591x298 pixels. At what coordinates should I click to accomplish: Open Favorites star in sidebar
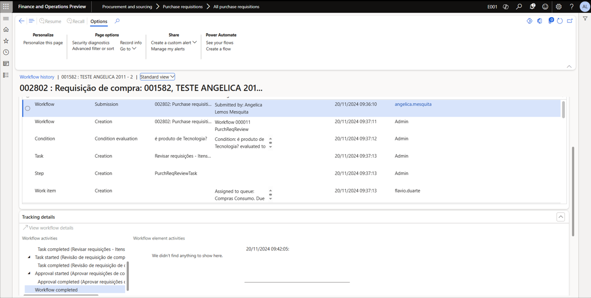(6, 41)
